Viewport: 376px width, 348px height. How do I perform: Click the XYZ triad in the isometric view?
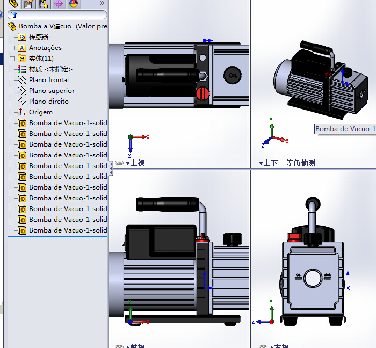pyautogui.click(x=274, y=133)
